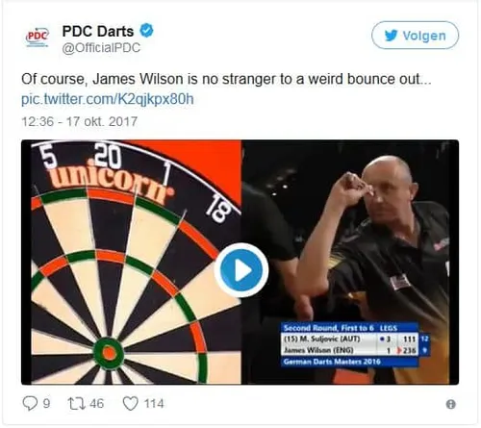Click the Twitter bird icon in Volgen
This screenshot has height=428, width=481.
point(392,36)
